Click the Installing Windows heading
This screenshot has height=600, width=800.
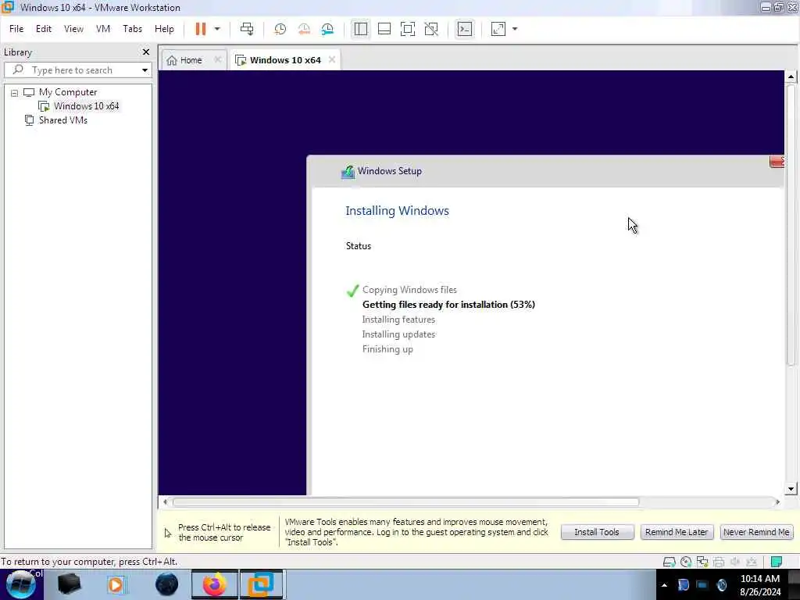point(397,211)
